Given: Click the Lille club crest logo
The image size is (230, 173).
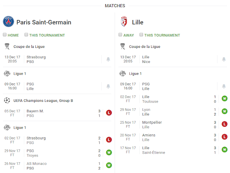Looking at the screenshot, I should click(124, 21).
